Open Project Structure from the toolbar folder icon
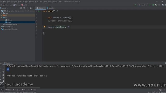166x93 pixels. 163,5
